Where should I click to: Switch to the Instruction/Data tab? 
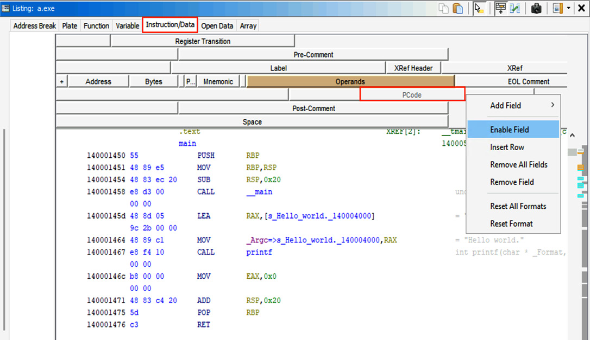170,25
